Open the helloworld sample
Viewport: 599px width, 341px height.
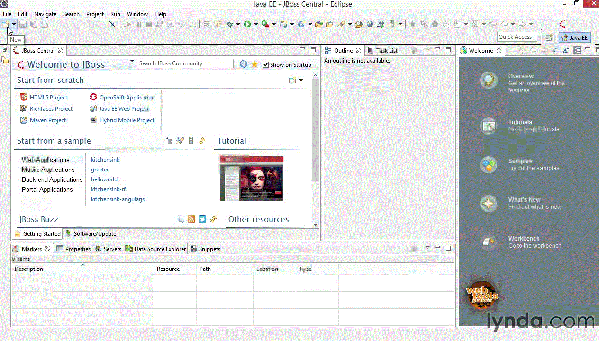[x=104, y=179]
